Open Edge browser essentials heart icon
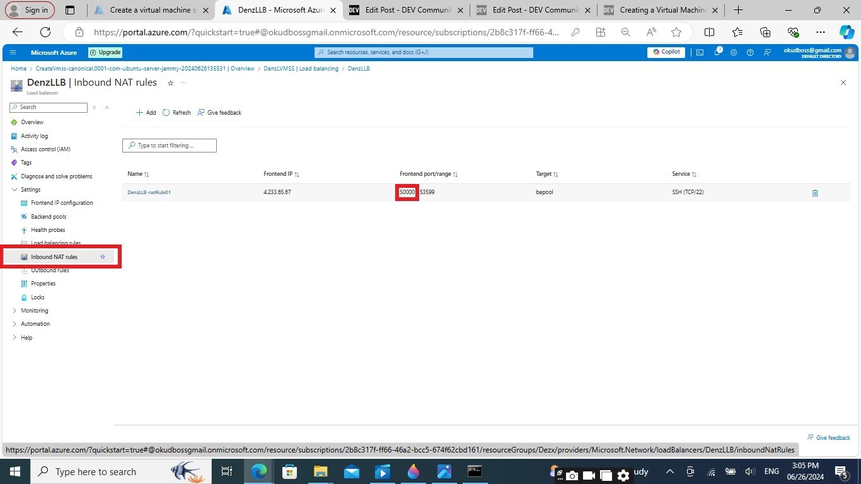 point(793,32)
